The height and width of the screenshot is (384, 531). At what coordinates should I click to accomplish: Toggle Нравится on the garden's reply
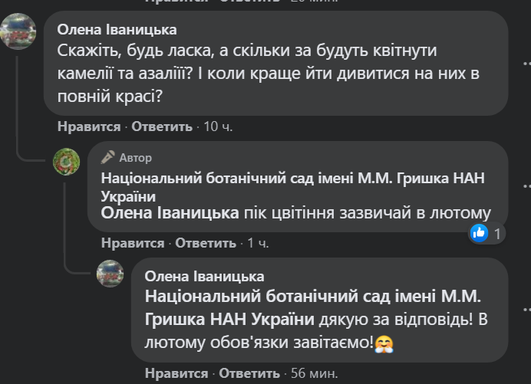(133, 243)
